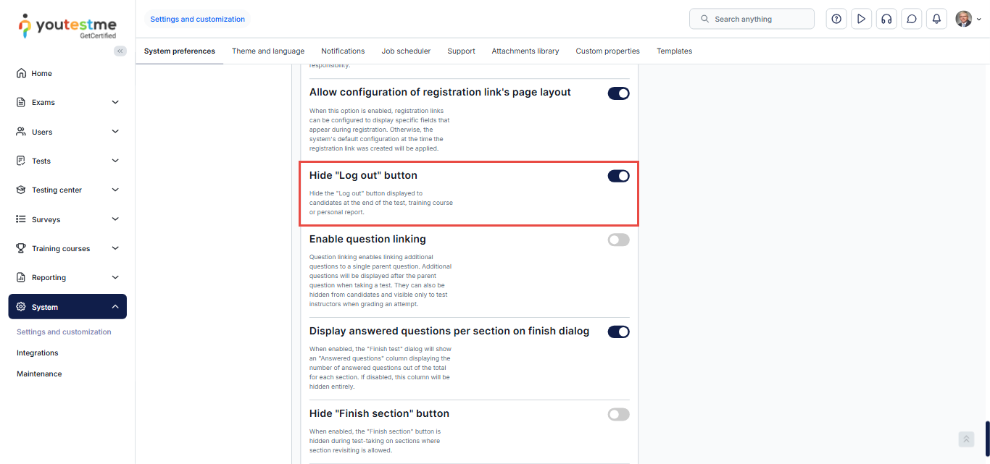This screenshot has width=990, height=464.
Task: Click the help question mark icon
Action: pos(836,19)
